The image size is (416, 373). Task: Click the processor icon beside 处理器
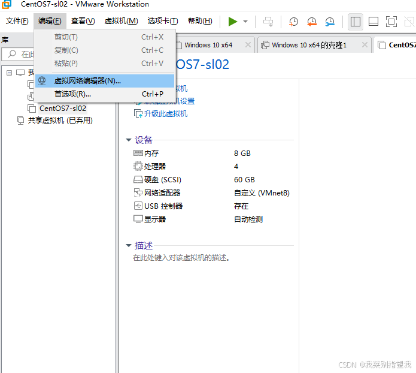point(138,167)
